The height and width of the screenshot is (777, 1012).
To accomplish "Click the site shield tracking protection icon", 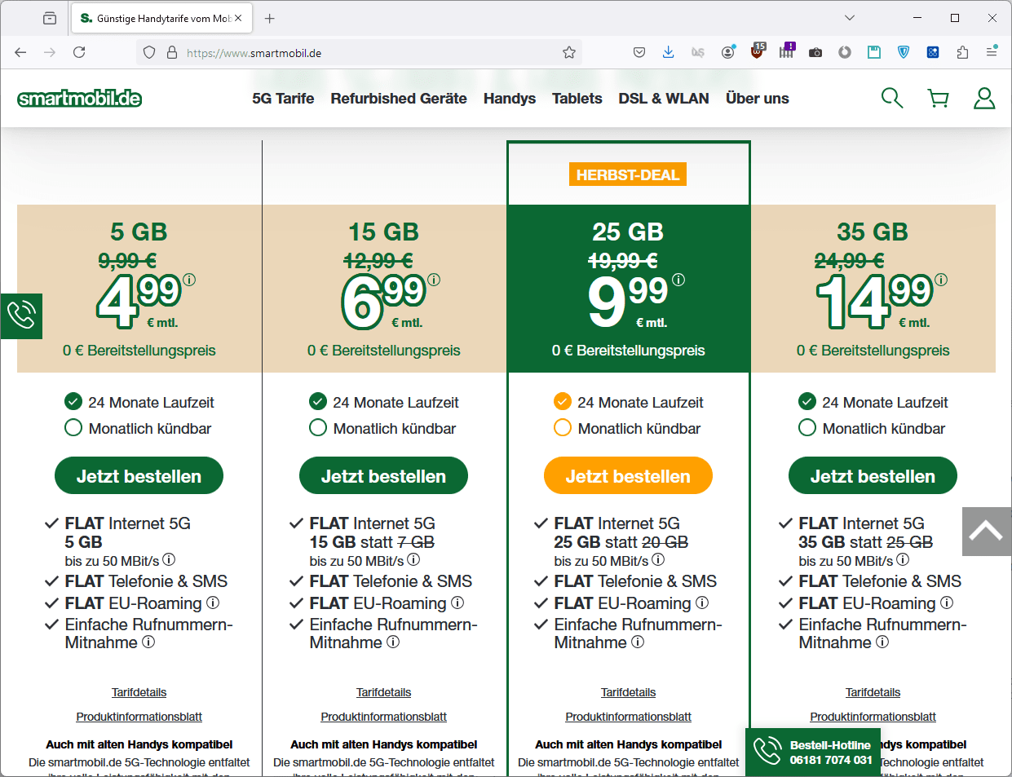I will 149,52.
